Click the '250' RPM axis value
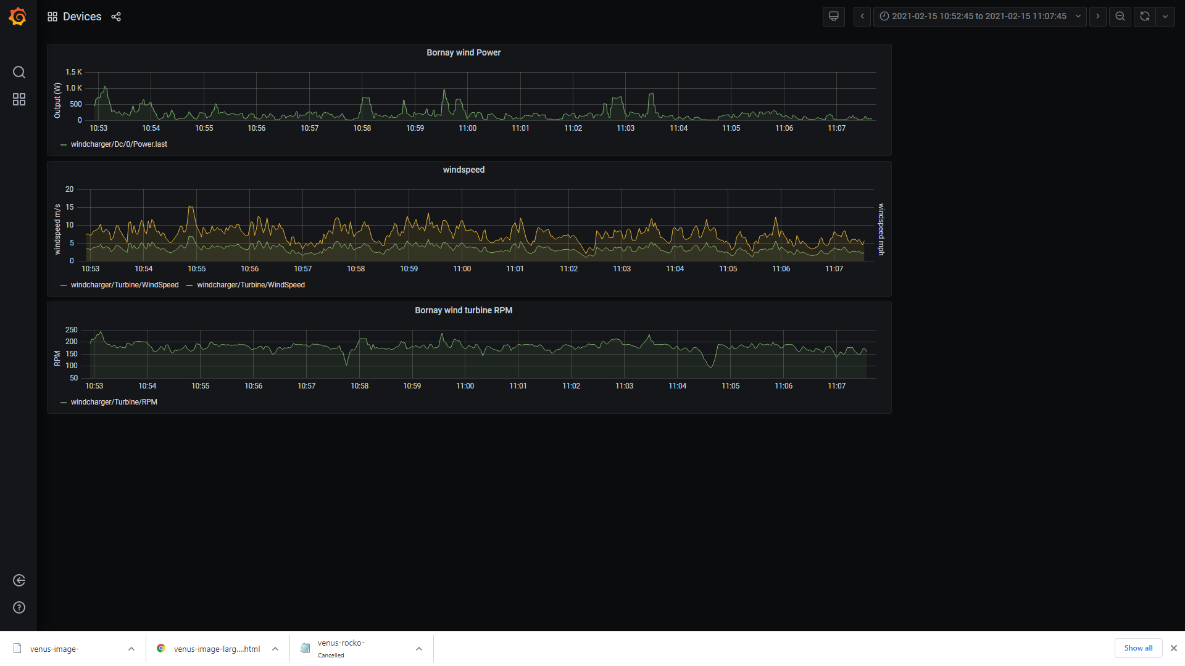 pyautogui.click(x=72, y=330)
